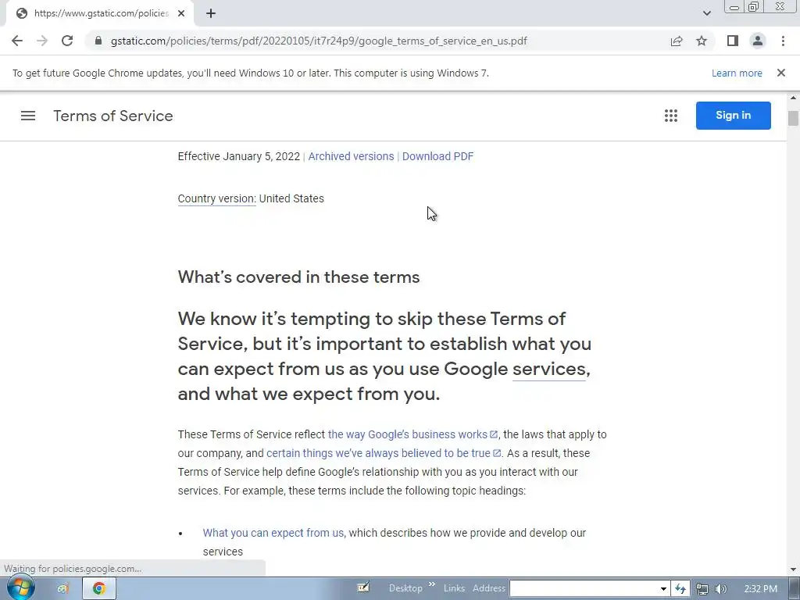Open Chrome side panel
This screenshot has width=800, height=600.
point(733,41)
